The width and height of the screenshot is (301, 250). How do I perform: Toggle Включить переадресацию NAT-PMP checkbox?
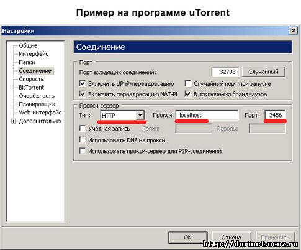pos(83,94)
